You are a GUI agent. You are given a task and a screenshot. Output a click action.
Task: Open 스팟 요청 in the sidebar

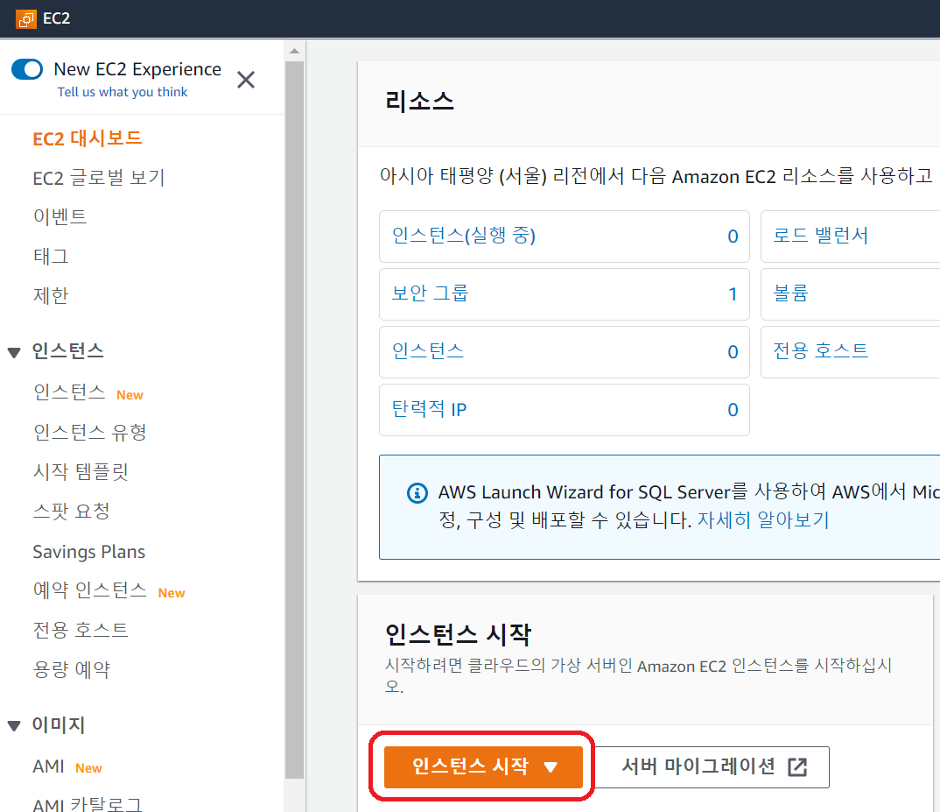click(x=72, y=512)
